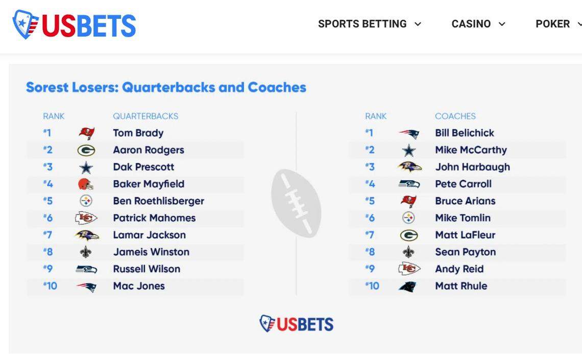Viewport: 582px width, 354px height.
Task: Click the Sorest Losers heading text
Action: [x=166, y=87]
